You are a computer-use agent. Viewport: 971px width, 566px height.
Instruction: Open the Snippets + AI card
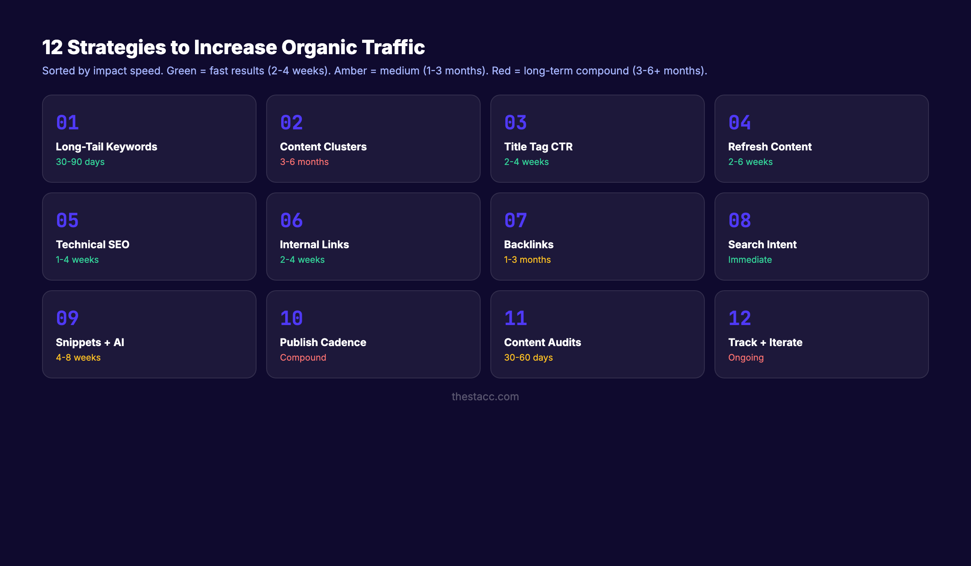tap(149, 334)
